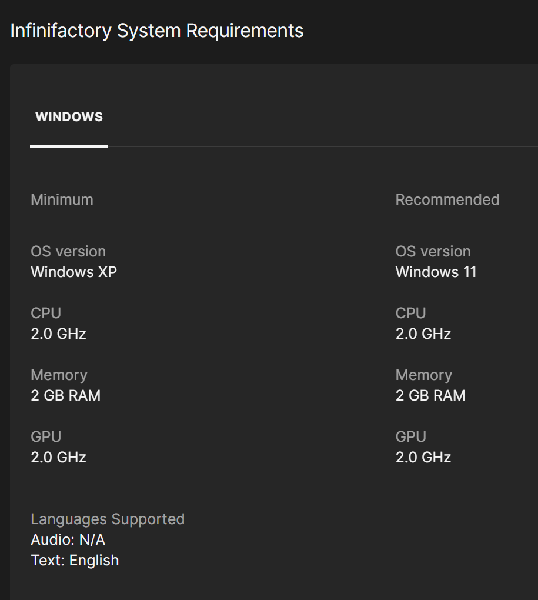Viewport: 538px width, 600px height.
Task: Click the CPU label under Minimum
Action: (x=46, y=314)
